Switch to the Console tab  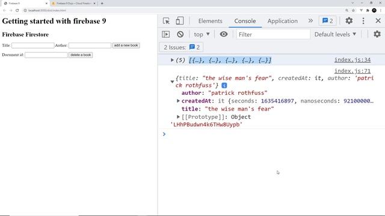tap(245, 21)
